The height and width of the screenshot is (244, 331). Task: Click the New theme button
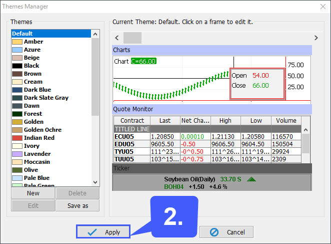pos(33,193)
